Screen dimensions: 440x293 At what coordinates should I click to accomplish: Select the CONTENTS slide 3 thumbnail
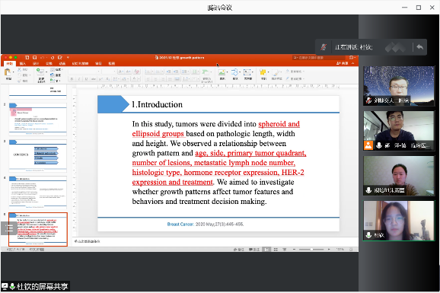pyautogui.click(x=38, y=156)
